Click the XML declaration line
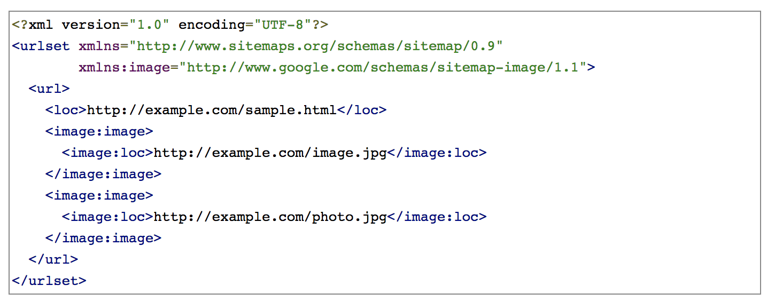This screenshot has width=775, height=301. [x=170, y=25]
